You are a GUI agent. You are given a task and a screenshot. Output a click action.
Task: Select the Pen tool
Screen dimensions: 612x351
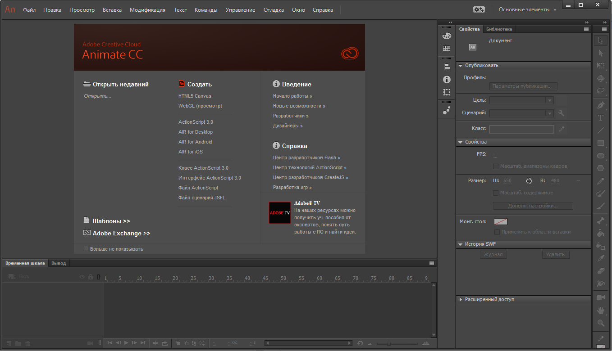(x=601, y=105)
